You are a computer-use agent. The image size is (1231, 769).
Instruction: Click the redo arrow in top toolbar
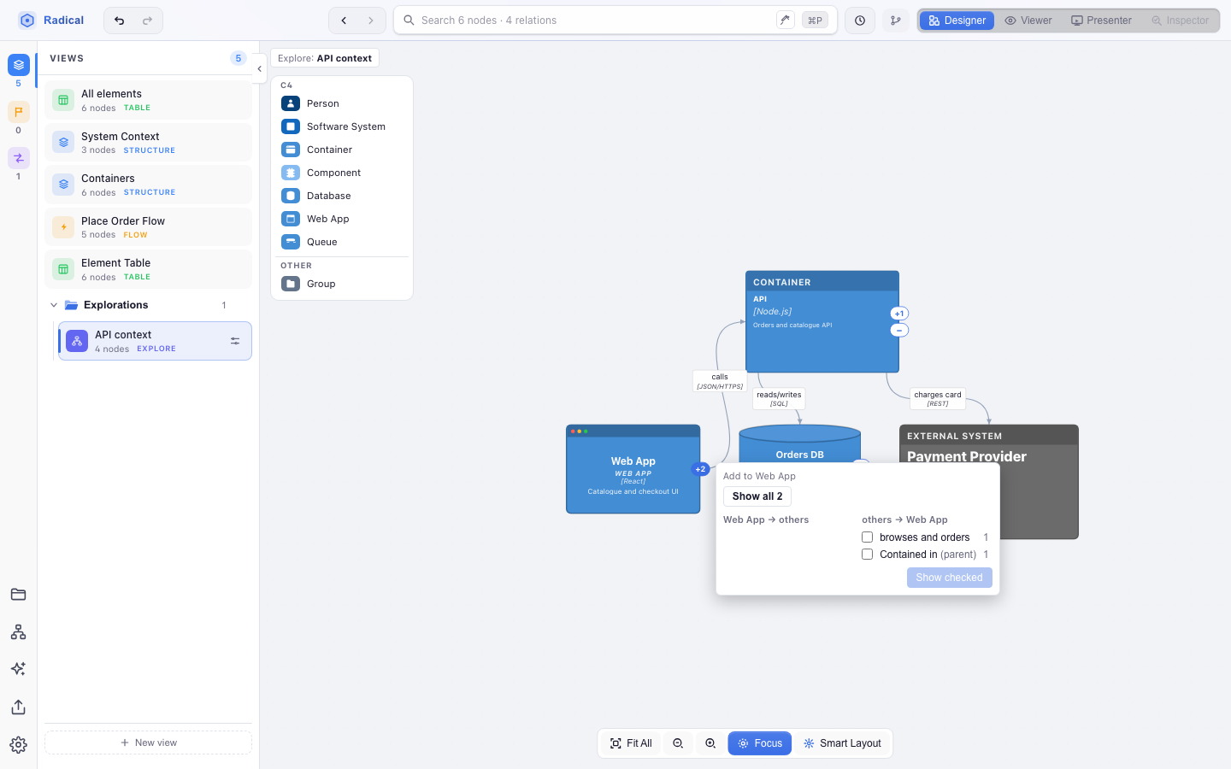tap(147, 21)
